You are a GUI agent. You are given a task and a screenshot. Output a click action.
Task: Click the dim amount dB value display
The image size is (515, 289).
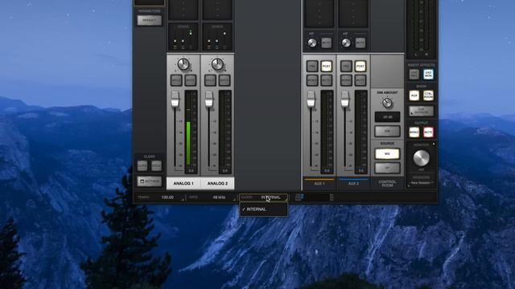[x=387, y=117]
